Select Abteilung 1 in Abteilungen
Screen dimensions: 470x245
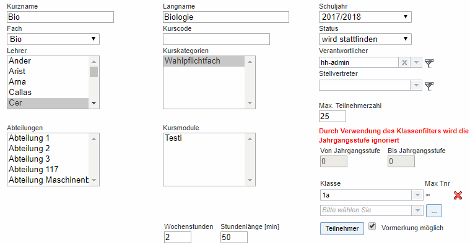[x=48, y=138]
